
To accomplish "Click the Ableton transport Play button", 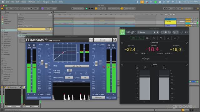I will click(87, 8).
